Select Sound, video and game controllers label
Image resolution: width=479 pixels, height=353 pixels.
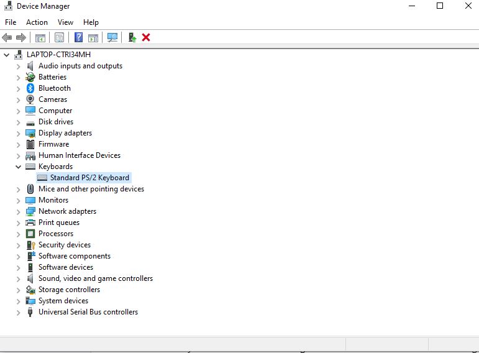click(x=96, y=278)
